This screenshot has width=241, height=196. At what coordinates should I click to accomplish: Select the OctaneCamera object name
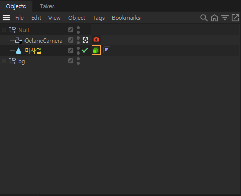(x=44, y=41)
